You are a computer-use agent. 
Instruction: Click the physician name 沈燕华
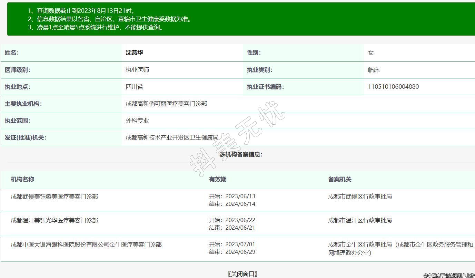click(x=134, y=53)
